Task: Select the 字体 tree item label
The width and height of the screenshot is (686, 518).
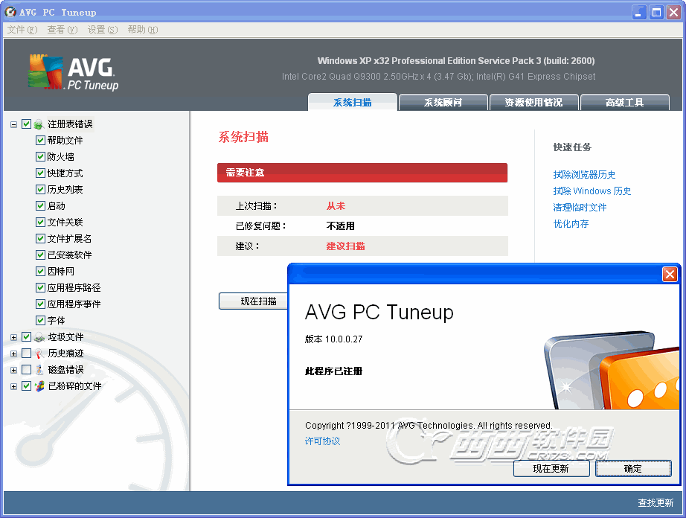Action: (x=56, y=321)
